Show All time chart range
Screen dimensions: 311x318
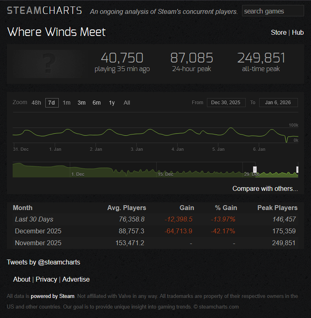pos(127,103)
